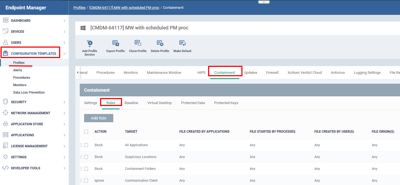Click the 'Communication Client' target cell
Image resolution: width=400 pixels, height=185 pixels.
141,181
